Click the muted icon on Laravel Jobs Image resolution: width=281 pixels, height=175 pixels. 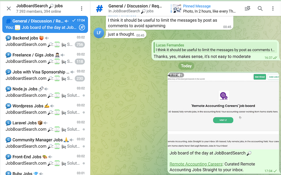coord(45,123)
